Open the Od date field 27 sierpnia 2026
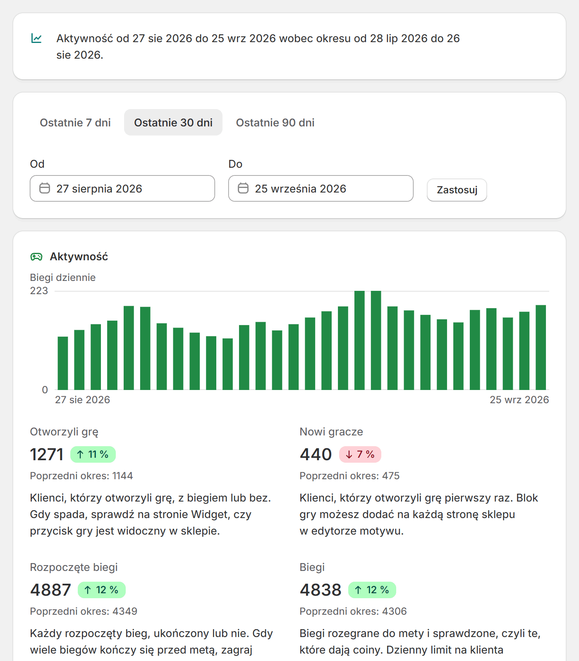 122,188
